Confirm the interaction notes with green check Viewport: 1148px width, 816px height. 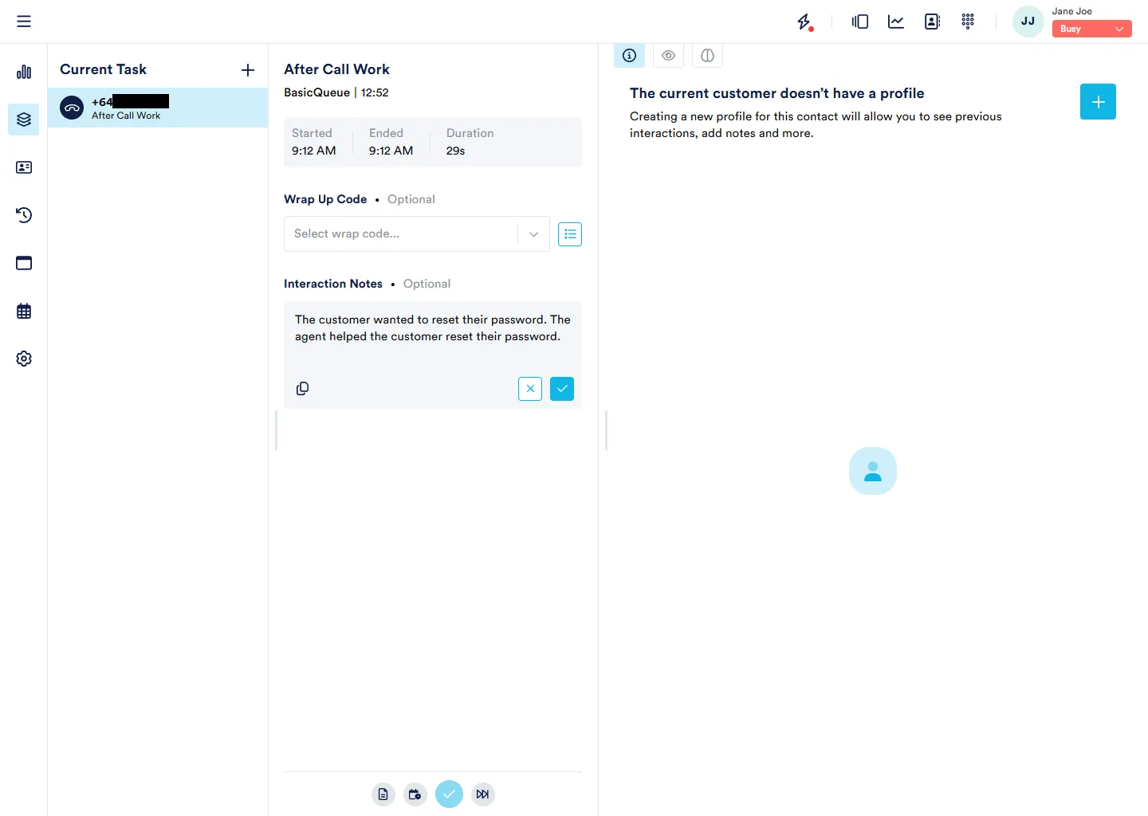click(562, 389)
